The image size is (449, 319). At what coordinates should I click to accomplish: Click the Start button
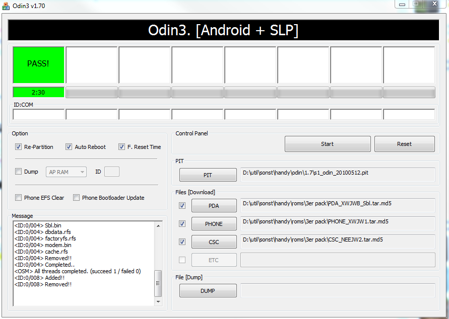tap(328, 144)
